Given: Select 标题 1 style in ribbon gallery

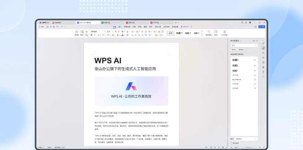Looking at the screenshot, I should (x=179, y=33).
